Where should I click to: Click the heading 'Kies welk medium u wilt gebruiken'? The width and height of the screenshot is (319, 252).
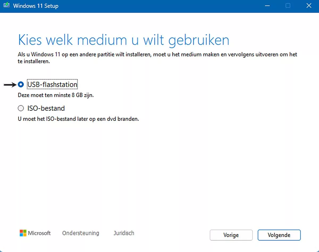(x=124, y=40)
